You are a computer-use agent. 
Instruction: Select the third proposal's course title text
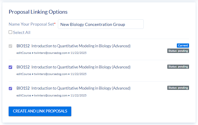tap(81, 88)
